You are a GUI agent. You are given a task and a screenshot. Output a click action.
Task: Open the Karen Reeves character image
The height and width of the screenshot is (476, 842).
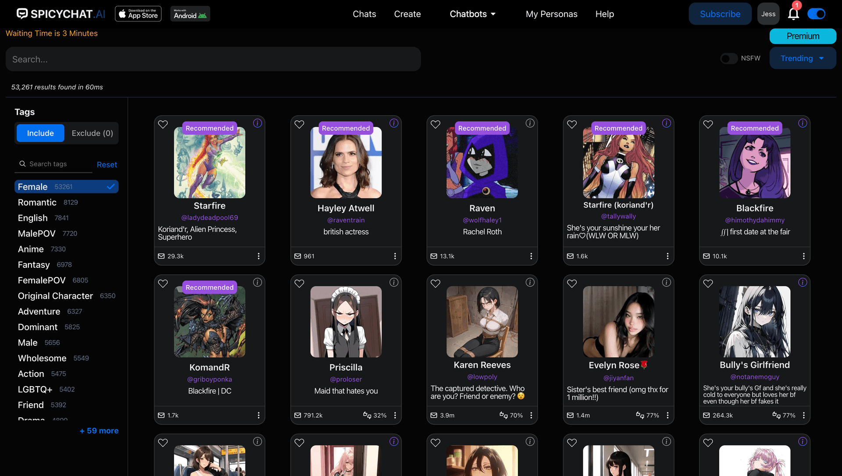[482, 322]
